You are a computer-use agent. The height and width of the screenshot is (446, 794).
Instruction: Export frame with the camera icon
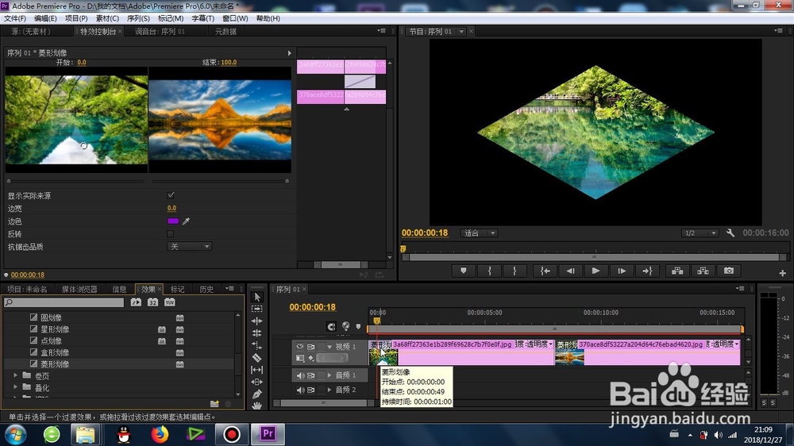point(729,271)
